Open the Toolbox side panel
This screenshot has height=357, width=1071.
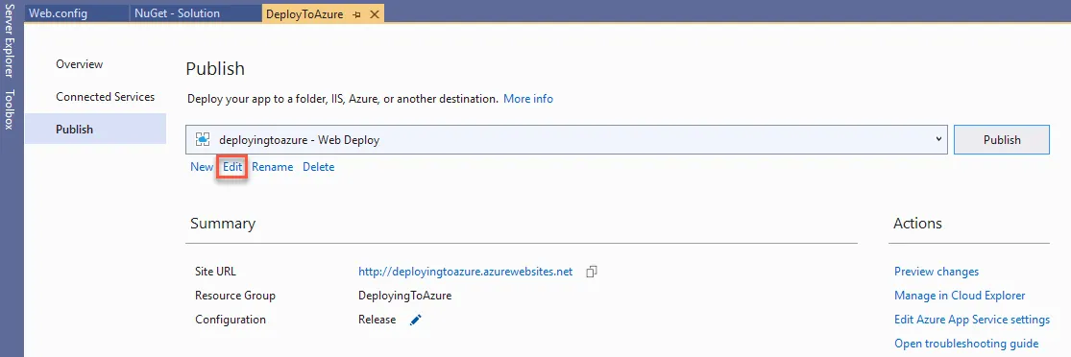9,109
